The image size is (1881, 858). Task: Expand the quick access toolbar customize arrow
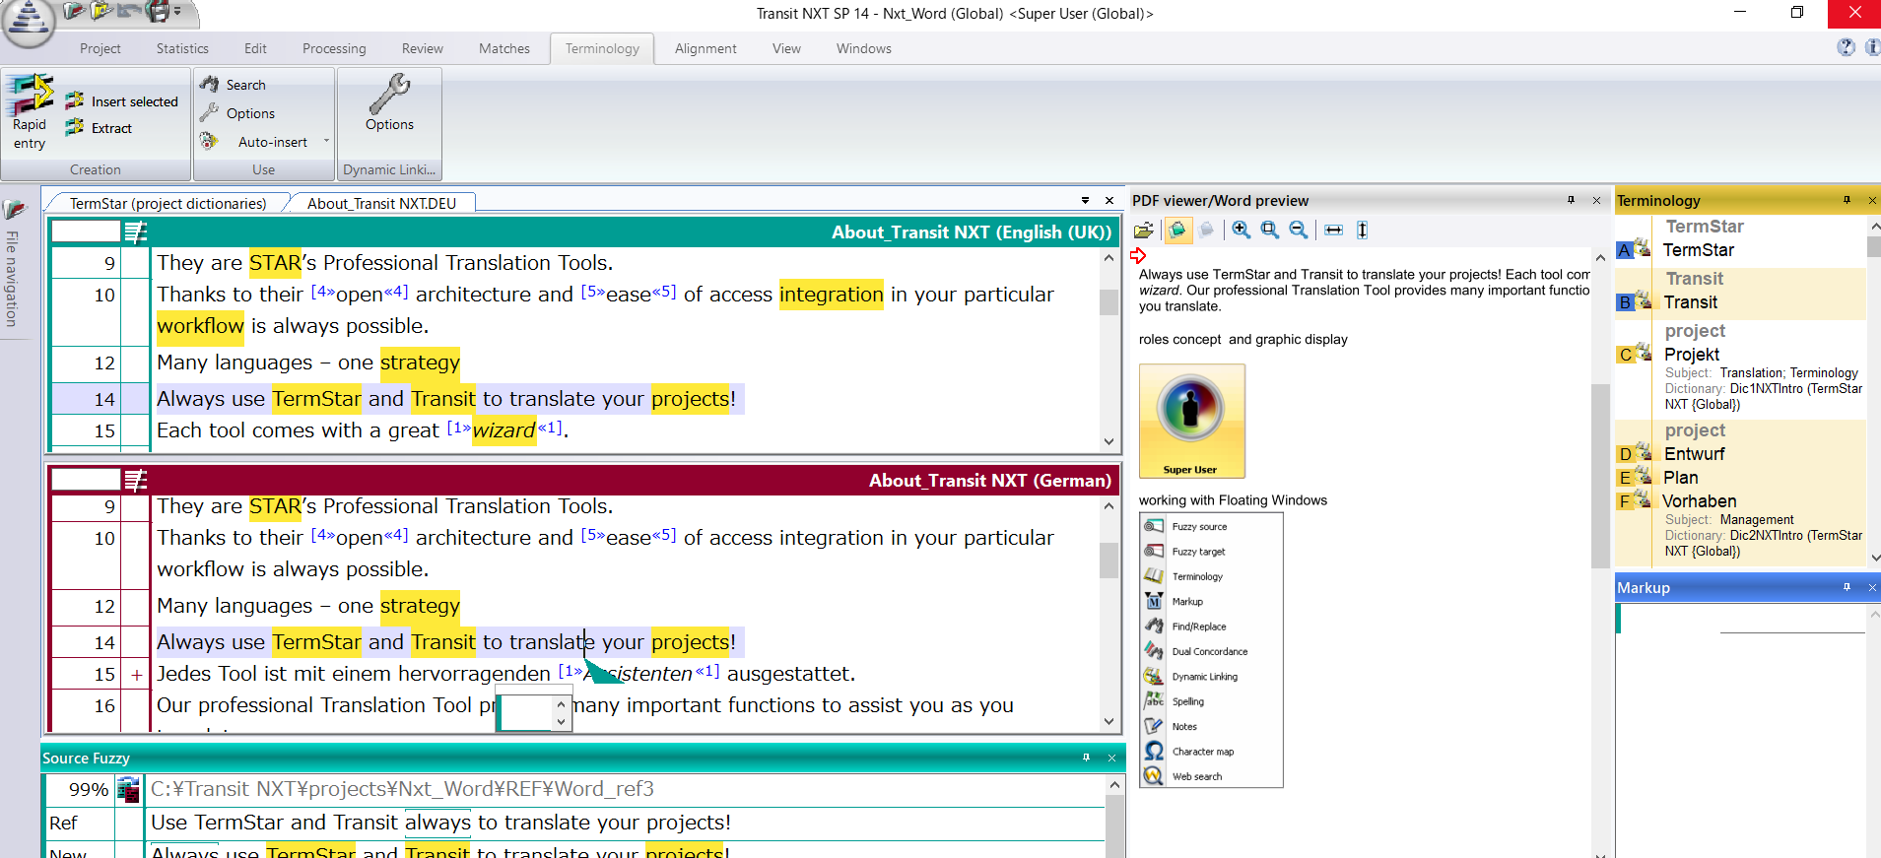177,12
